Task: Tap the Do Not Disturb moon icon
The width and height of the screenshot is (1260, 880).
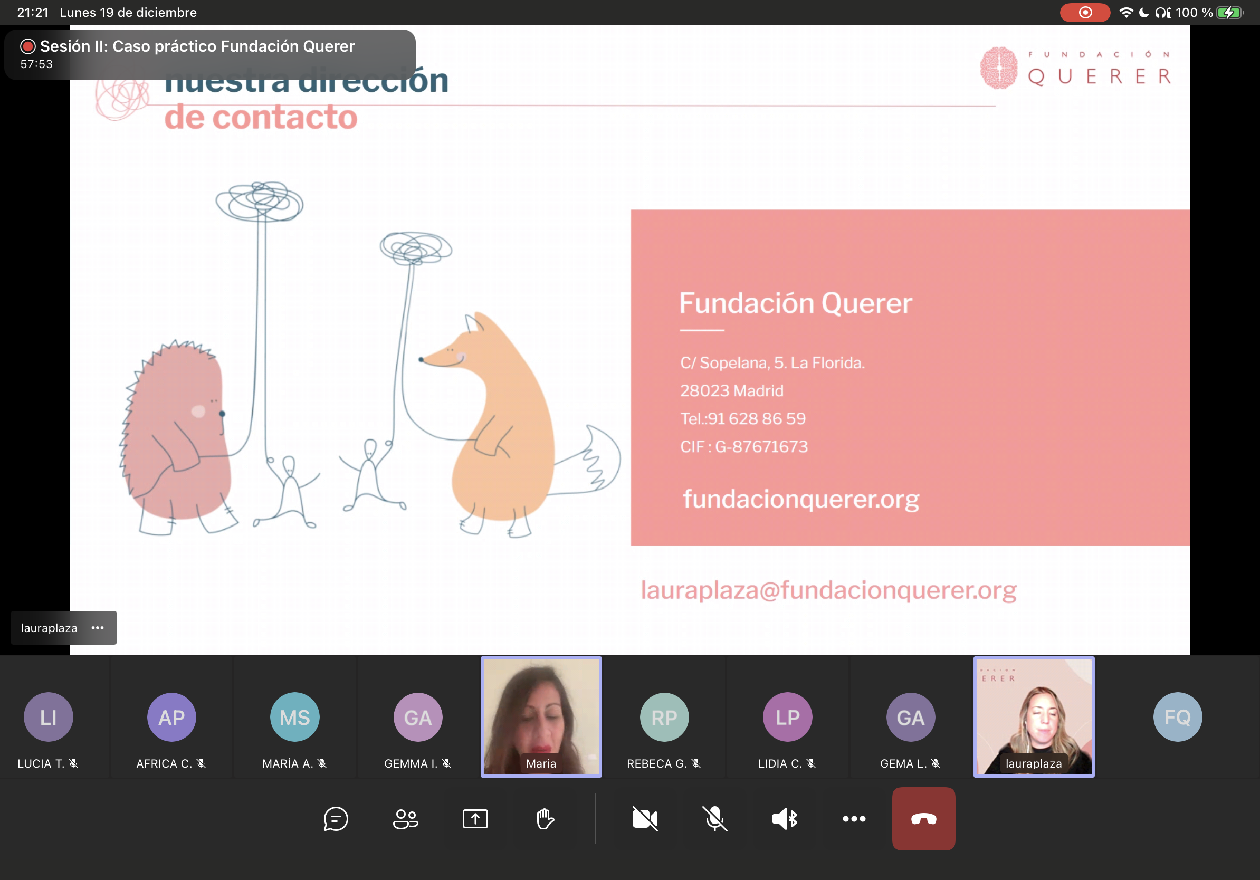Action: pos(1144,13)
